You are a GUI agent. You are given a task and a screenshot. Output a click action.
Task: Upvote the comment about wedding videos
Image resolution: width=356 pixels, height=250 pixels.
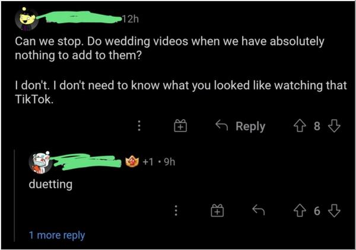click(x=300, y=126)
